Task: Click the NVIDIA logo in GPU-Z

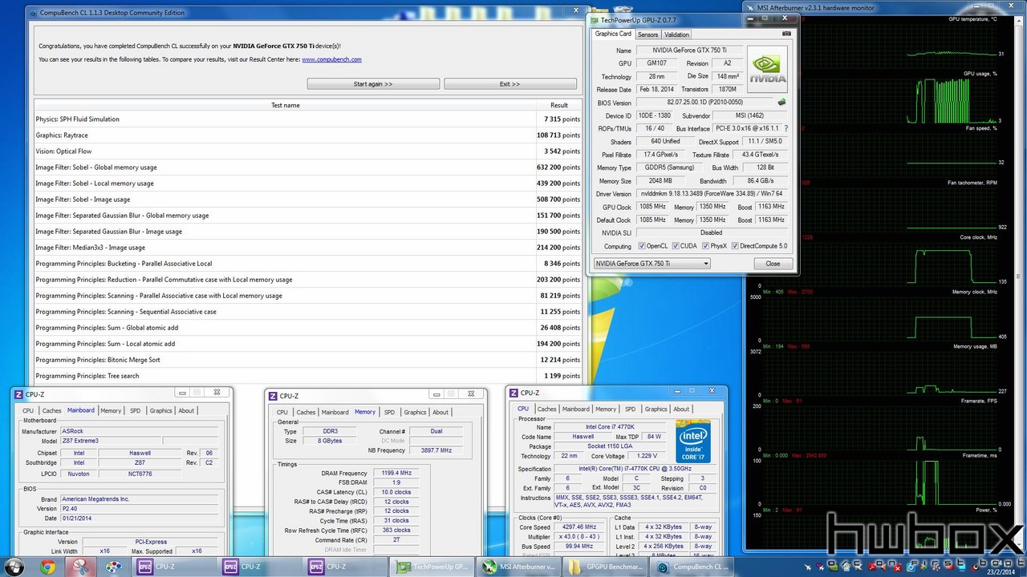Action: (767, 69)
